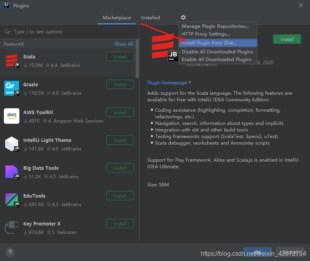Install the Key Promoter X plugin
This screenshot has height=261, width=310.
coord(120,223)
